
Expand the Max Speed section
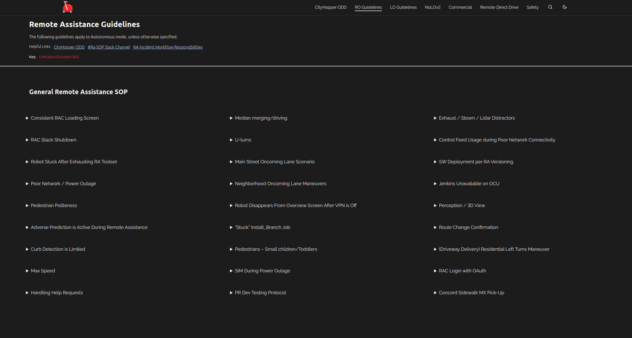pyautogui.click(x=43, y=271)
